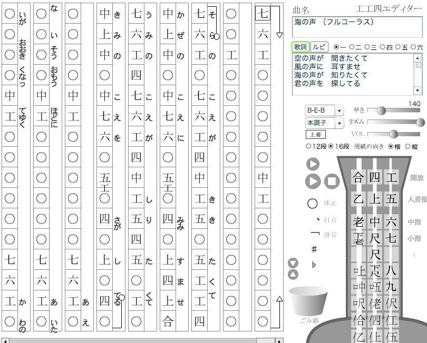The height and width of the screenshot is (343, 427).
Task: Click the large play button
Action: [x=313, y=181]
